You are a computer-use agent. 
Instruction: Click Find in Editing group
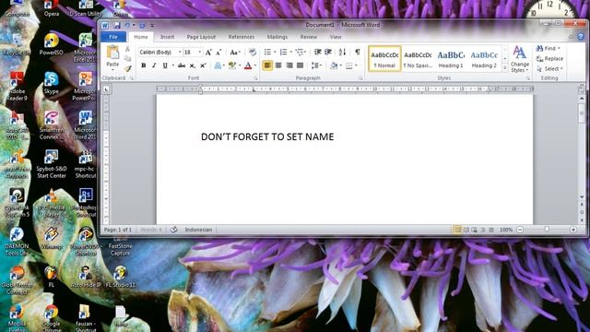(549, 49)
